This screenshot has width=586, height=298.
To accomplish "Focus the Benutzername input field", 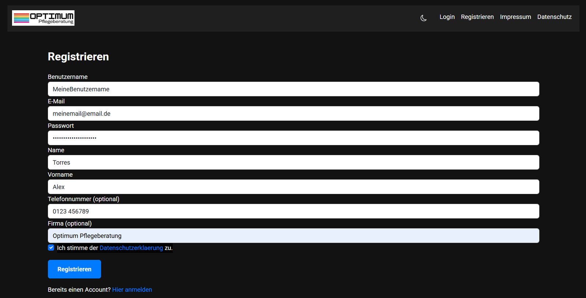I will pyautogui.click(x=293, y=89).
